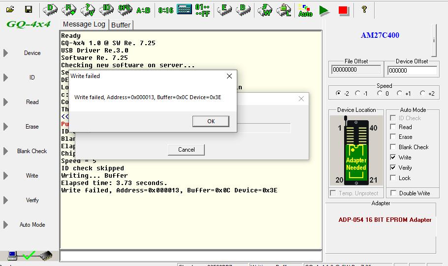The width and height of the screenshot is (448, 266).
Task: Select the +2 speed radio button
Action: pyautogui.click(x=423, y=93)
